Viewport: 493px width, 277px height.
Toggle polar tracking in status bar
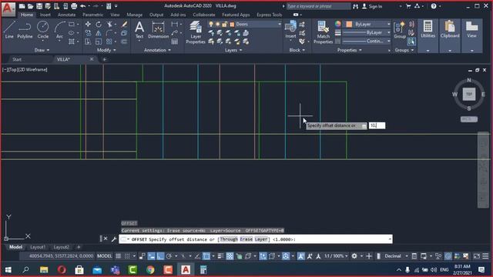(169, 256)
